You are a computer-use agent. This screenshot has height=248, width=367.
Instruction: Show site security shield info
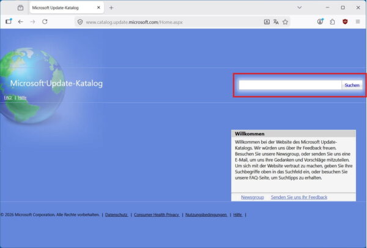[x=80, y=22]
